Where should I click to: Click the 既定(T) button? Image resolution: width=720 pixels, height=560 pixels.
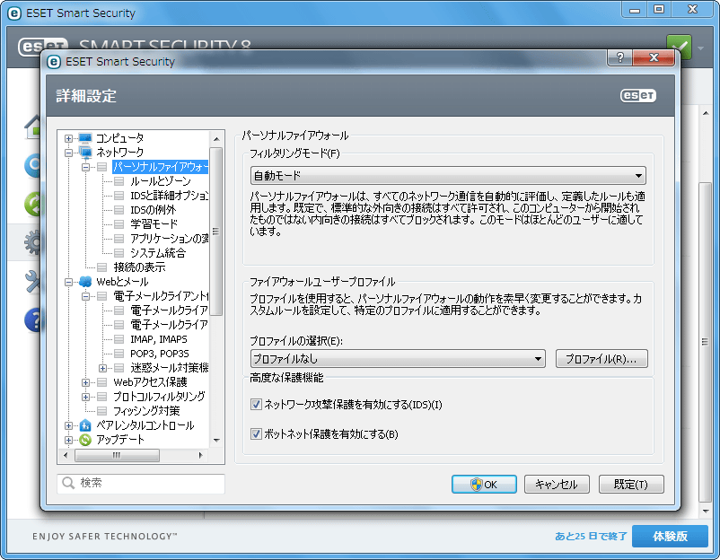click(x=631, y=485)
